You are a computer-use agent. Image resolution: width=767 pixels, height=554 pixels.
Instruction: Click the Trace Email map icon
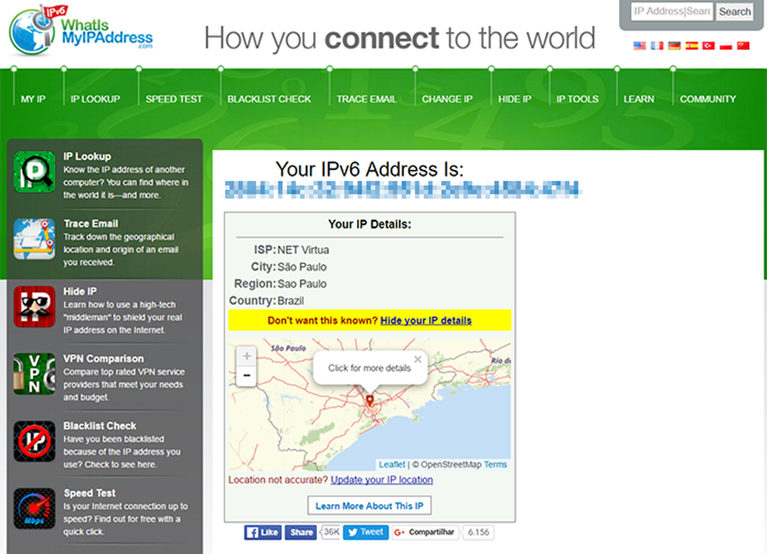[x=34, y=239]
